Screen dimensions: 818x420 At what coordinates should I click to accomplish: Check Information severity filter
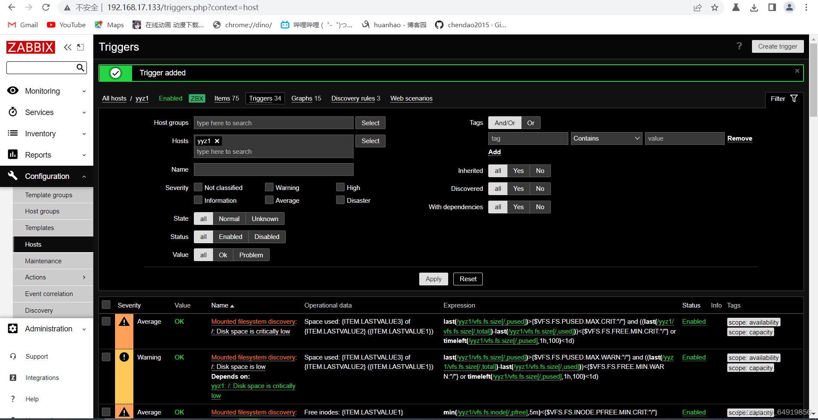point(198,200)
